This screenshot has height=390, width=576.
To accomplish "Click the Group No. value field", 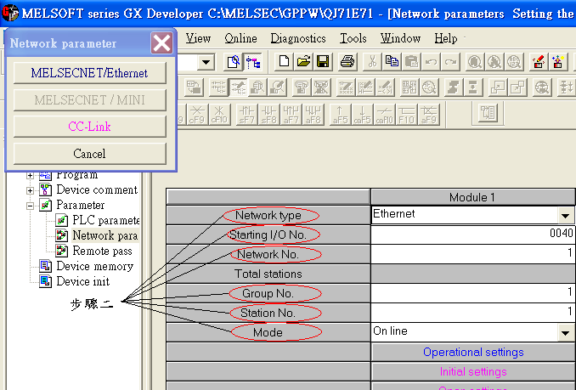I will [473, 293].
